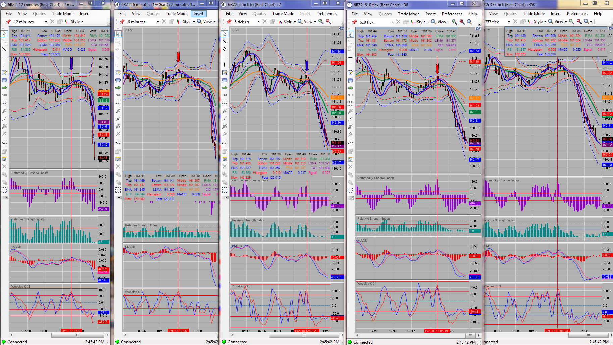Click delete X icon in 6 minutes toolbar
This screenshot has width=613, height=345.
(164, 22)
